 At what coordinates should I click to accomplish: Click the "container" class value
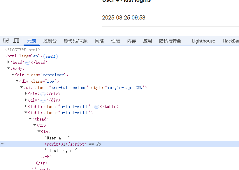53,75
